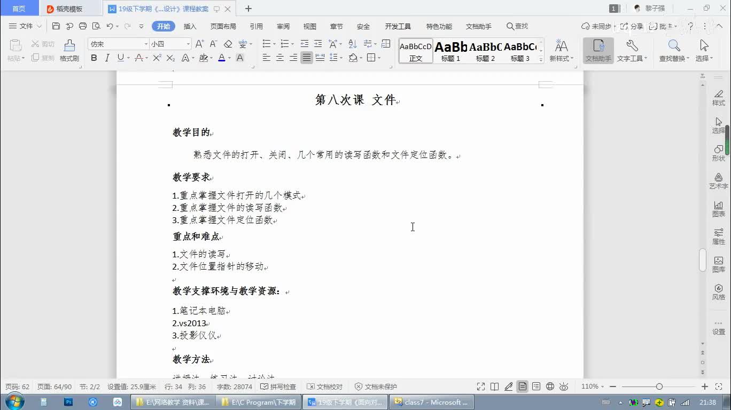Click 文档校对 in the status bar
Image resolution: width=731 pixels, height=410 pixels.
(325, 387)
